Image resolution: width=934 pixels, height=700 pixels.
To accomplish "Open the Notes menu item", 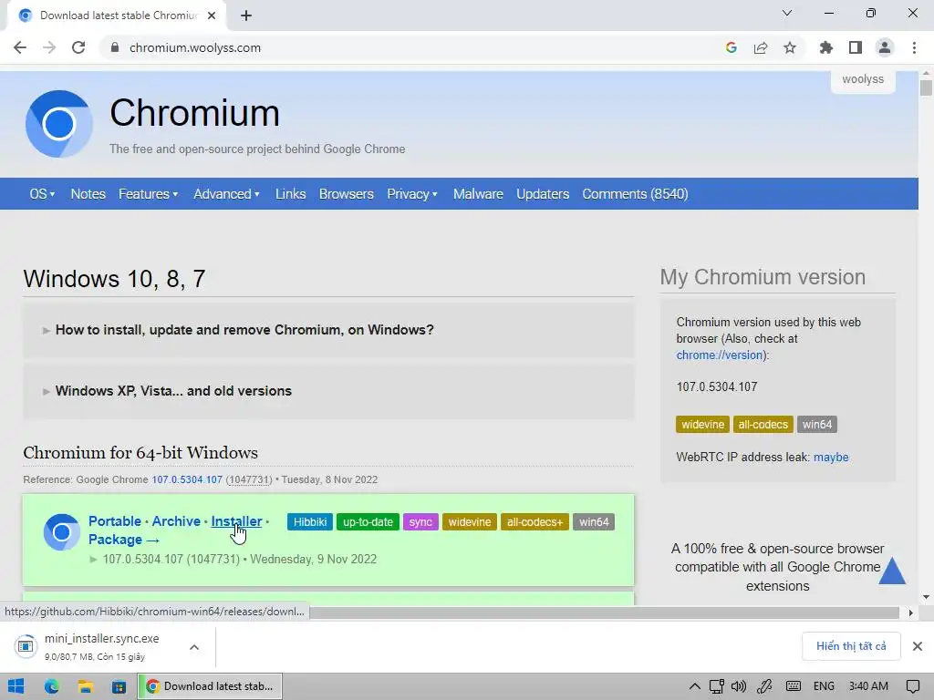I will tap(88, 194).
